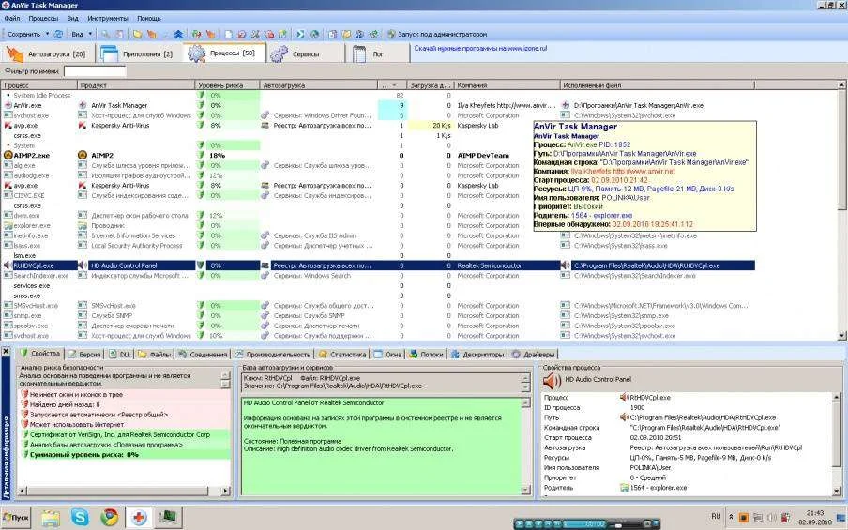
Task: Select 'Может использовать Интернет' risk line
Action: tap(125, 425)
